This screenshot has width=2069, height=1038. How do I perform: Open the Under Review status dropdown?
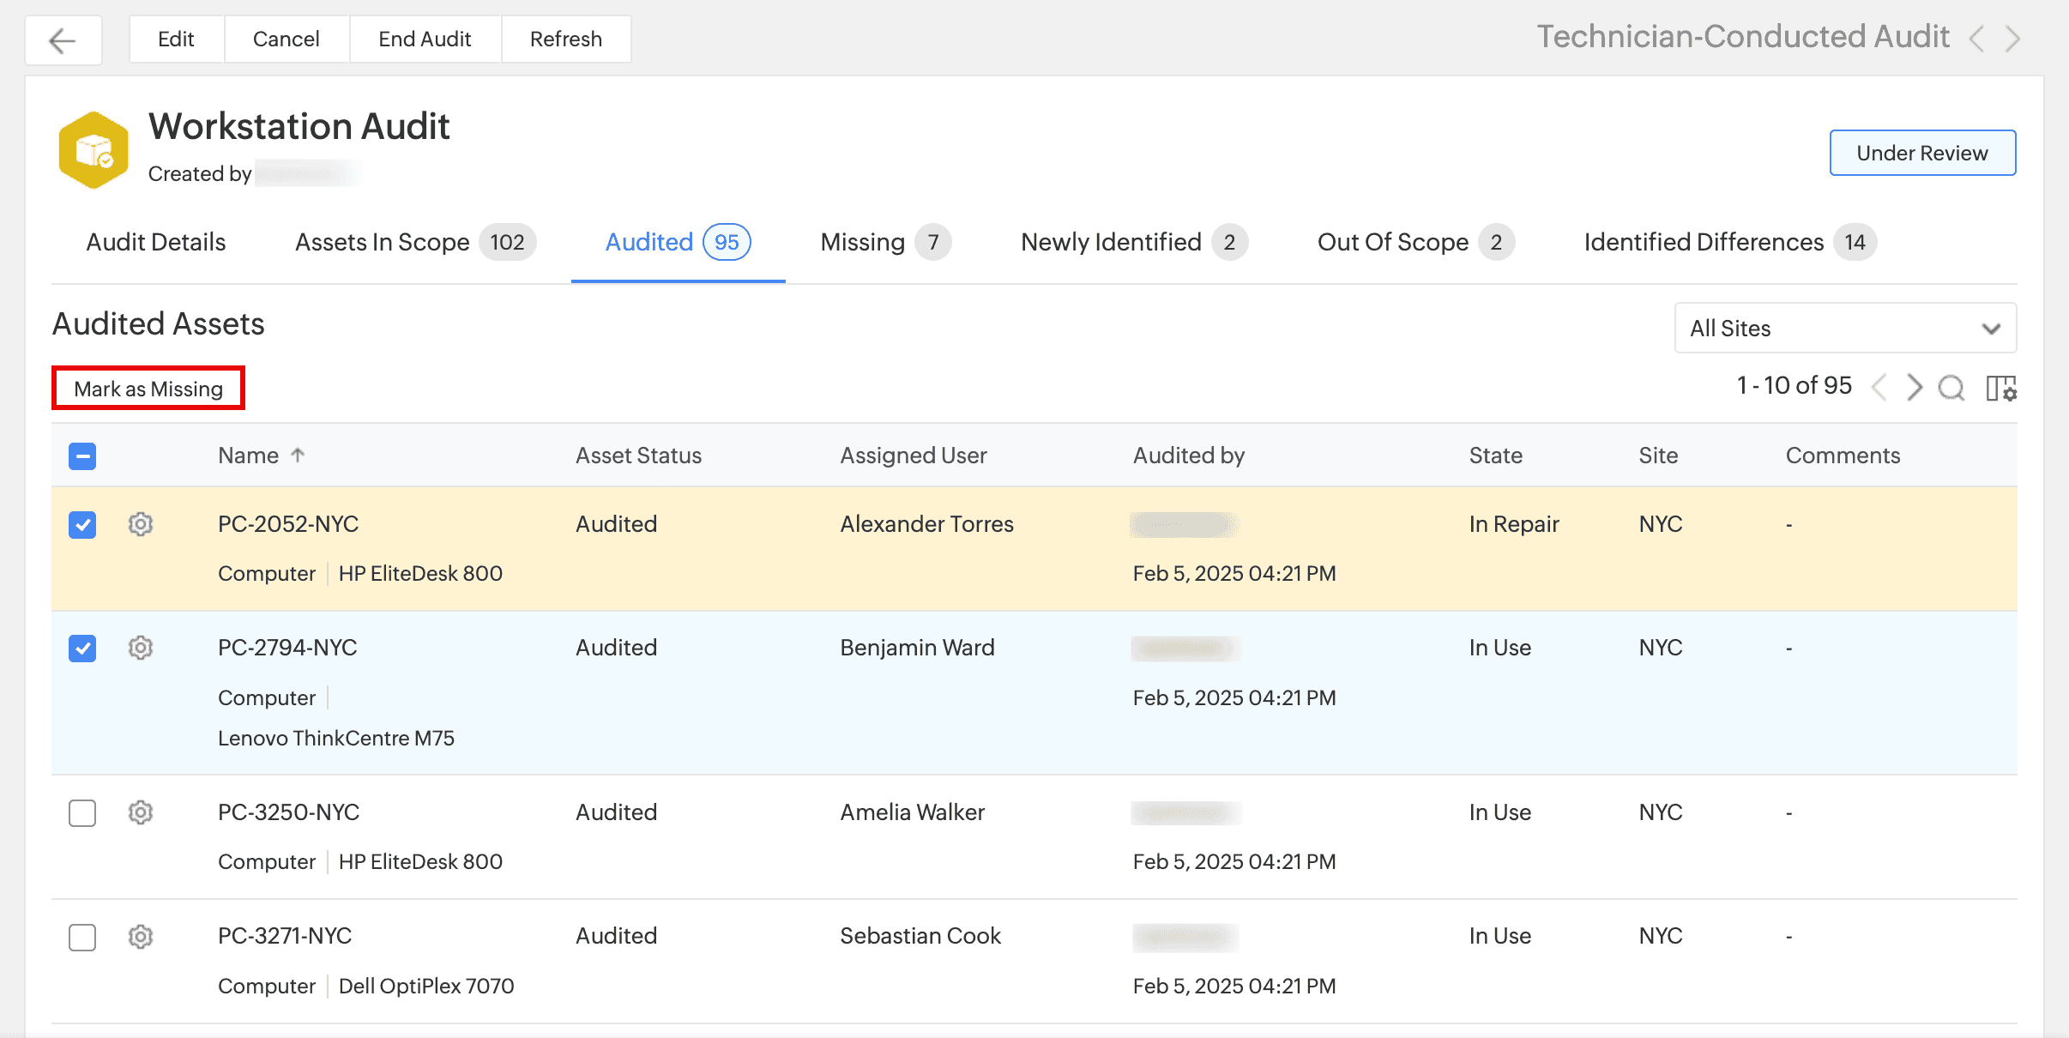pos(1921,154)
